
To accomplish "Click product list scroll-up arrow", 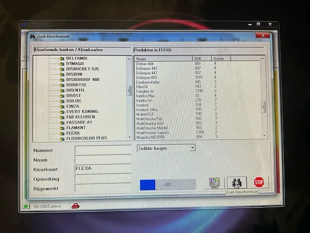I will tap(263, 58).
